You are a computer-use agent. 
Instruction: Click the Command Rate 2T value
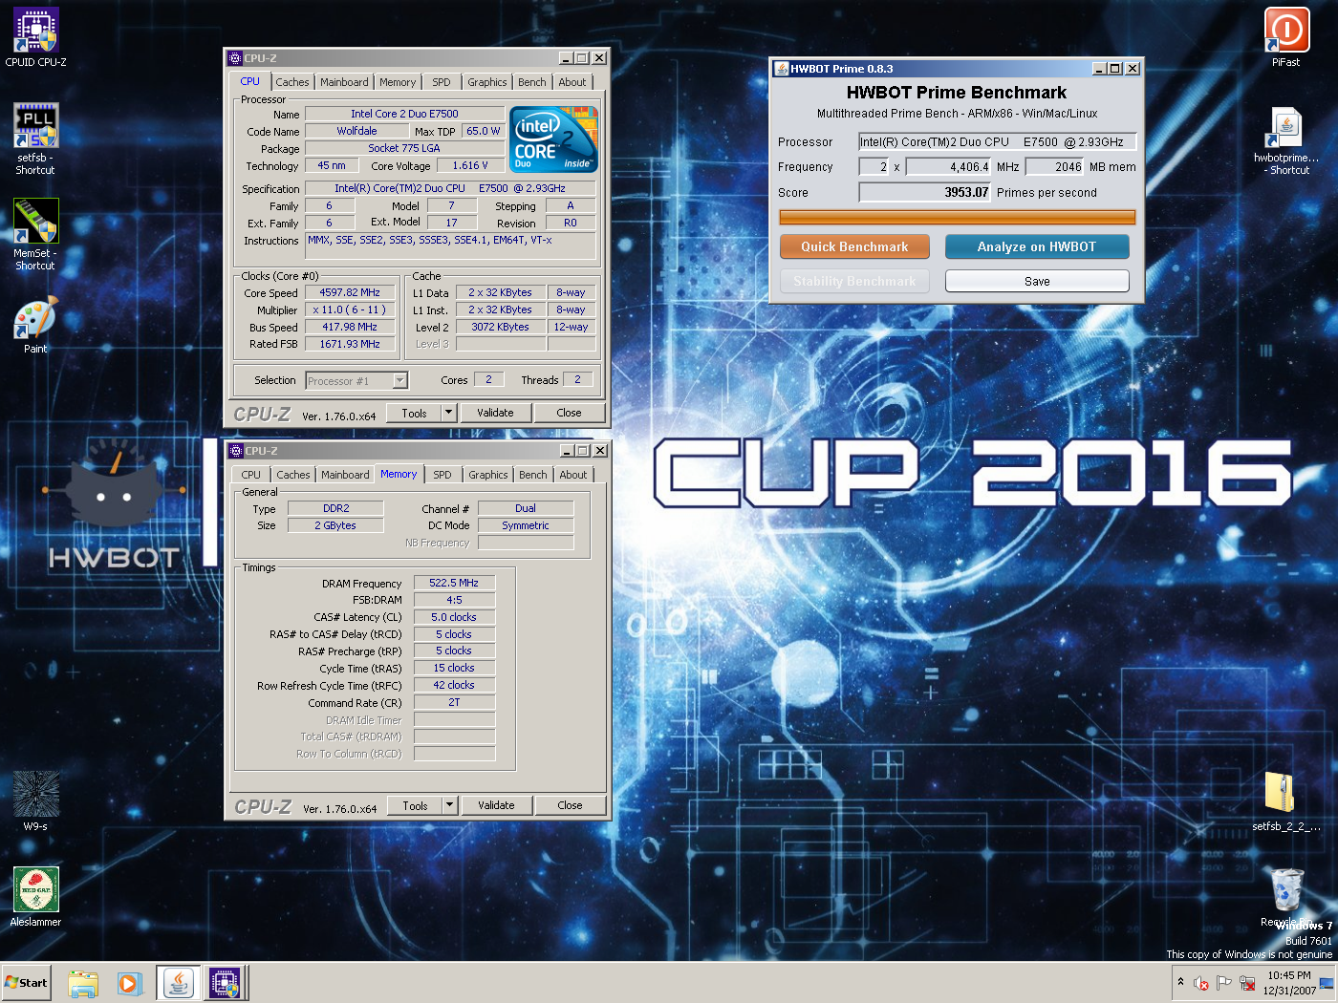tap(454, 702)
